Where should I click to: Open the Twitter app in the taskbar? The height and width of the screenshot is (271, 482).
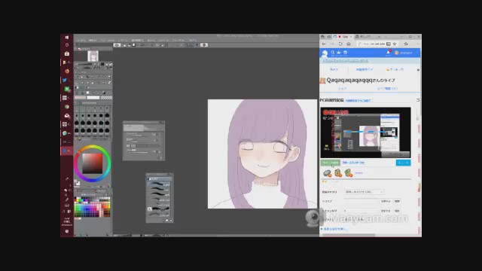pyautogui.click(x=65, y=81)
